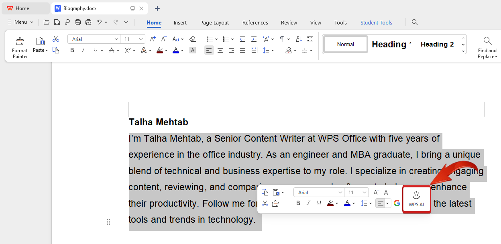This screenshot has height=244, width=501.
Task: Click the Redo arrow icon
Action: click(116, 22)
